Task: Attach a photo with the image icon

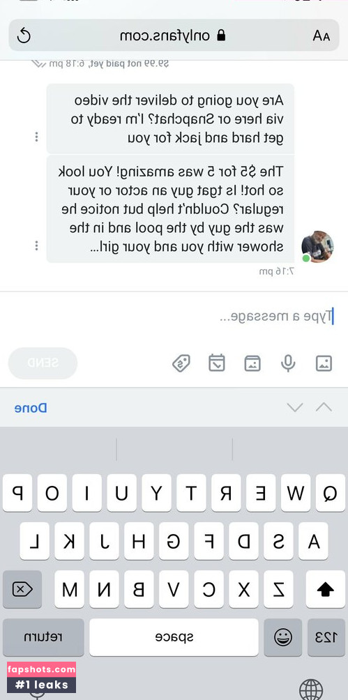Action: 324,363
